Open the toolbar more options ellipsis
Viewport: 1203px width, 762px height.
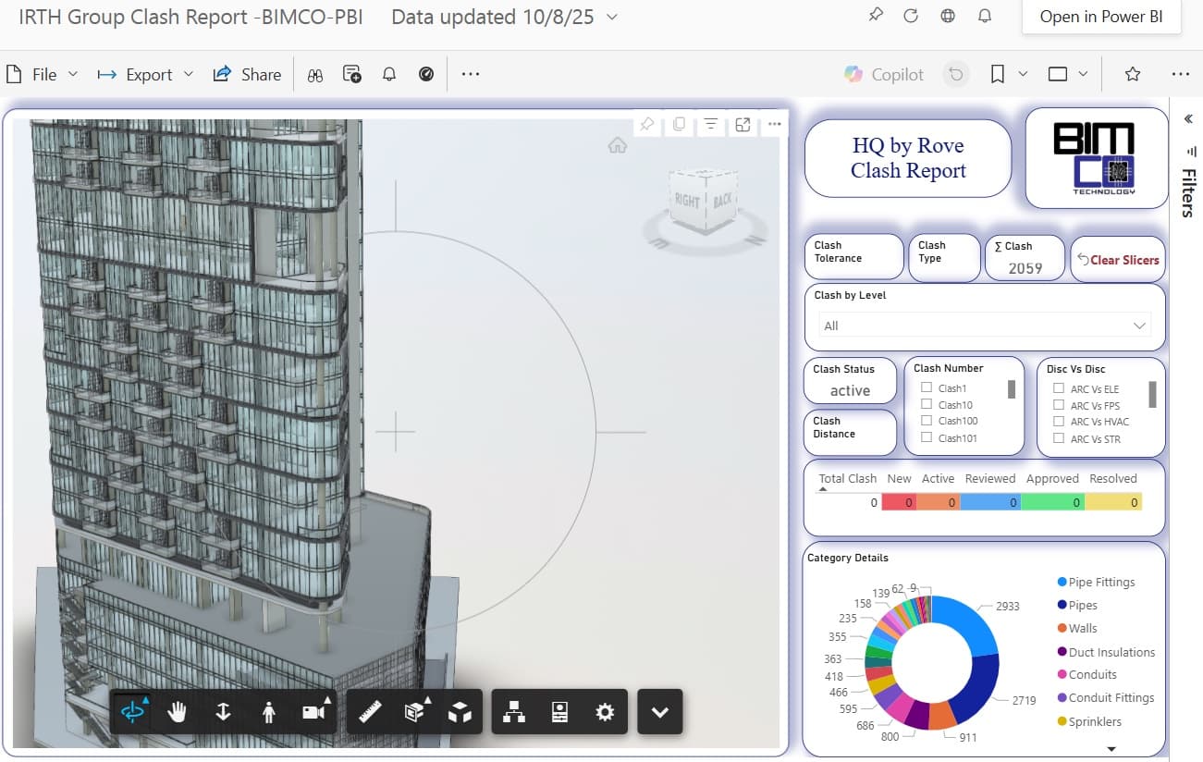coord(471,74)
